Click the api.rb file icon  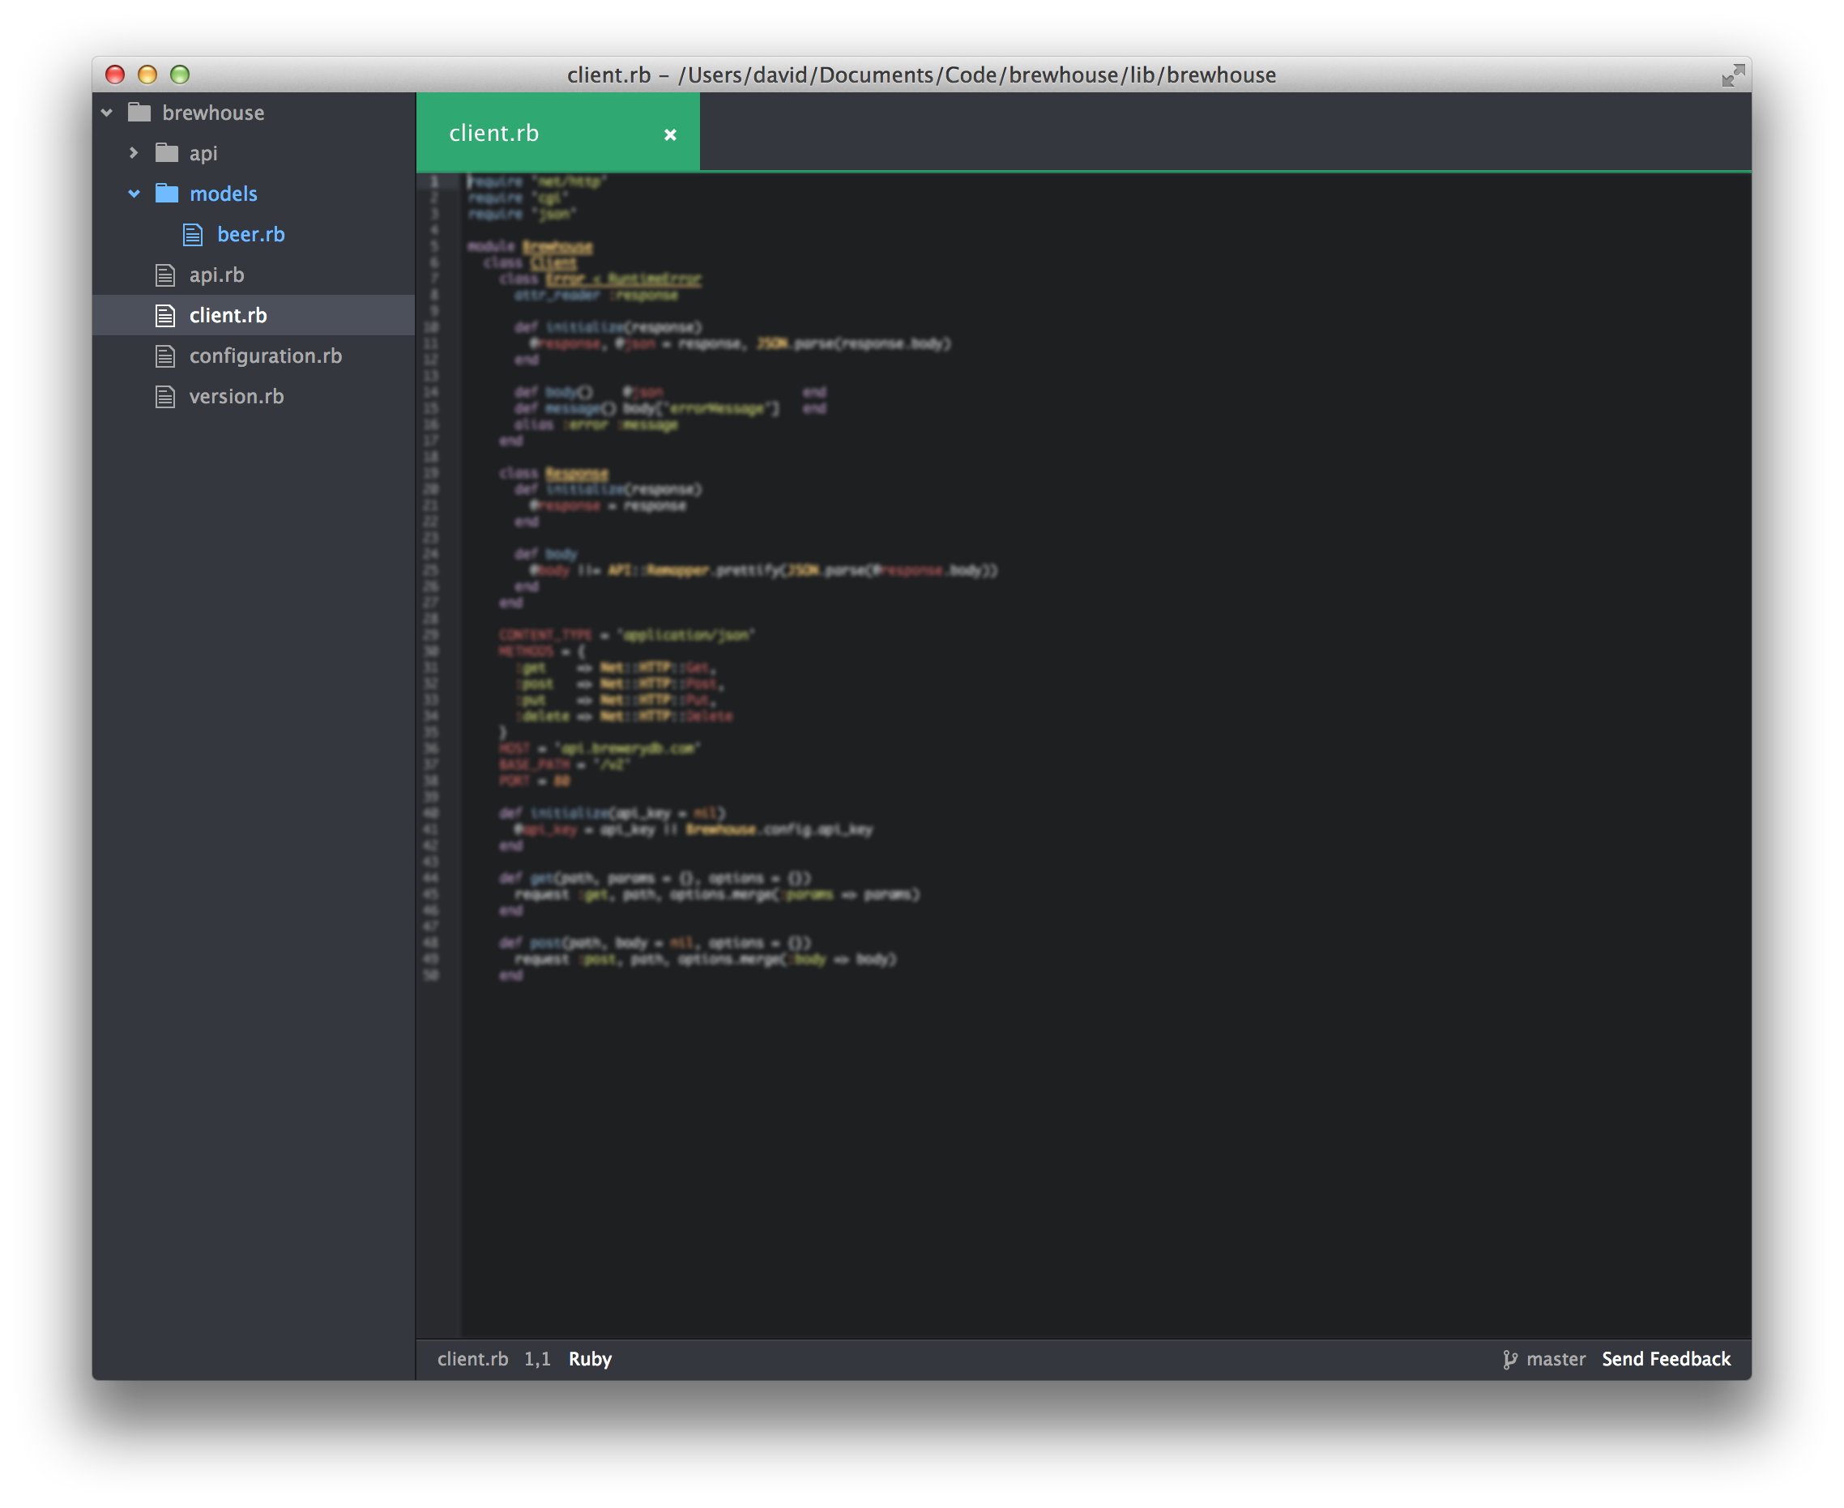point(165,275)
